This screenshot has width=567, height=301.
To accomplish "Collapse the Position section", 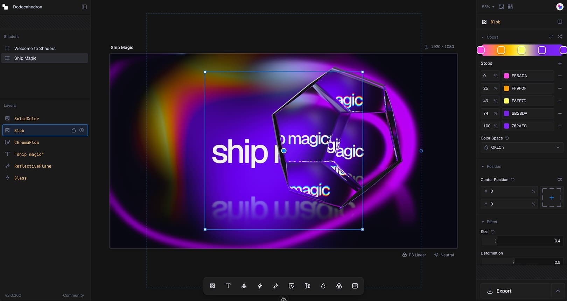I will pyautogui.click(x=483, y=166).
